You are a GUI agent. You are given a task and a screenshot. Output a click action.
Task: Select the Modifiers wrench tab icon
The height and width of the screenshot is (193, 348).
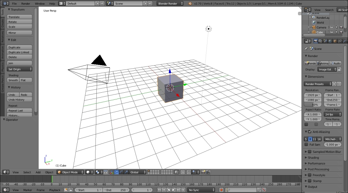click(x=345, y=41)
